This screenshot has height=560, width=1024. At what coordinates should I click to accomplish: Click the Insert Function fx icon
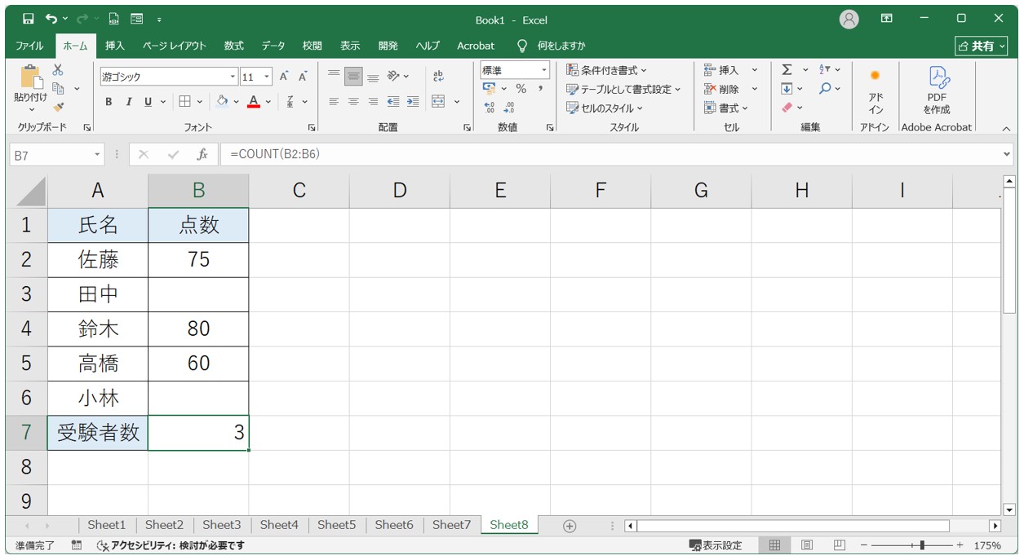(x=202, y=154)
